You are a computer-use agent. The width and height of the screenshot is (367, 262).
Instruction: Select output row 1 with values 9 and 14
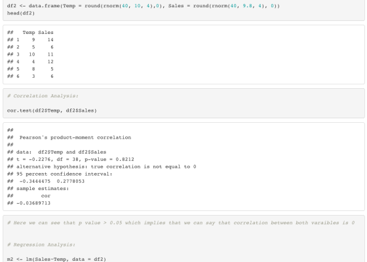(30, 40)
